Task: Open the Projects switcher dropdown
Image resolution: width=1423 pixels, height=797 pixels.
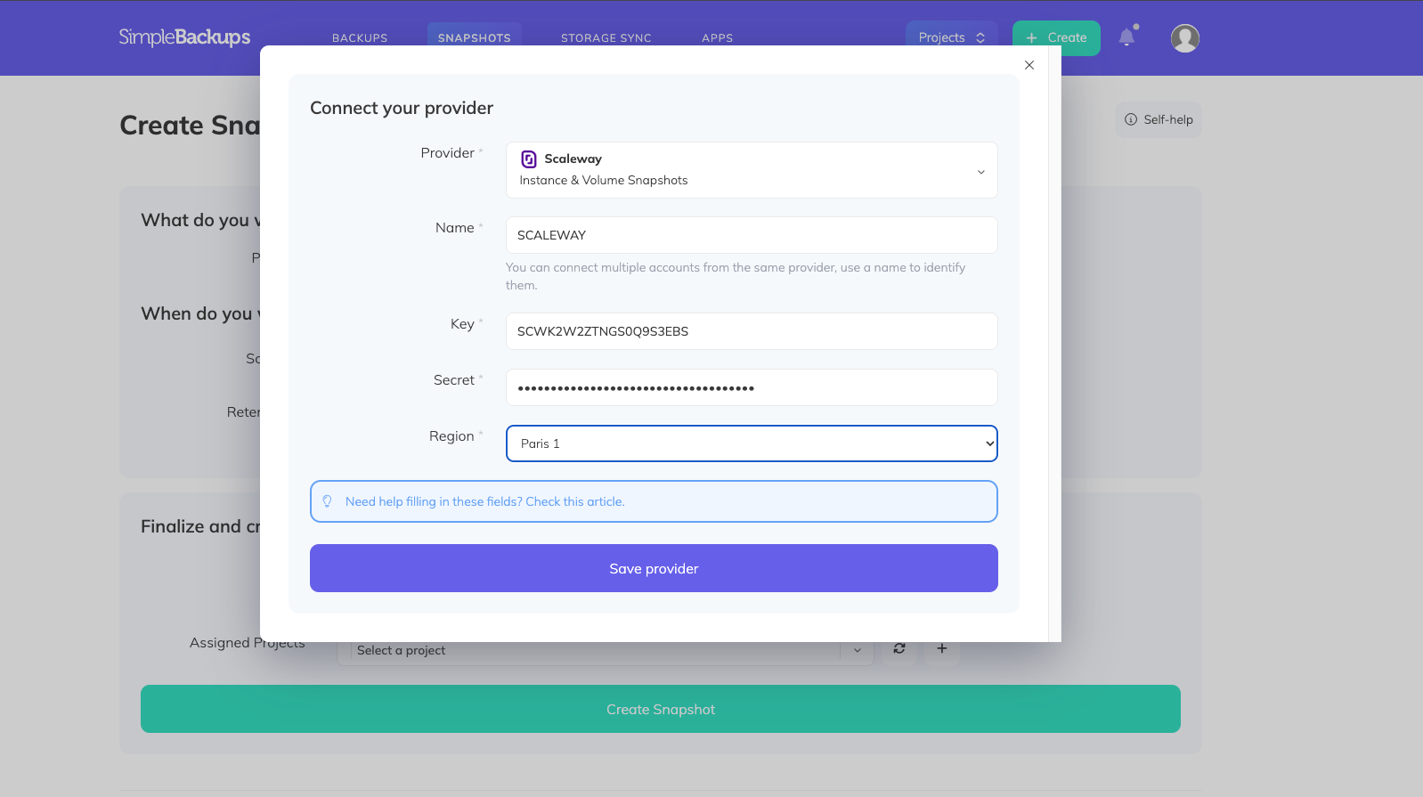Action: point(952,37)
